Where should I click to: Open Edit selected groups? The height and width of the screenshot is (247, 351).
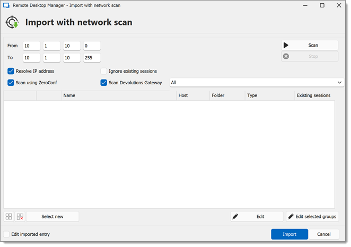point(312,217)
